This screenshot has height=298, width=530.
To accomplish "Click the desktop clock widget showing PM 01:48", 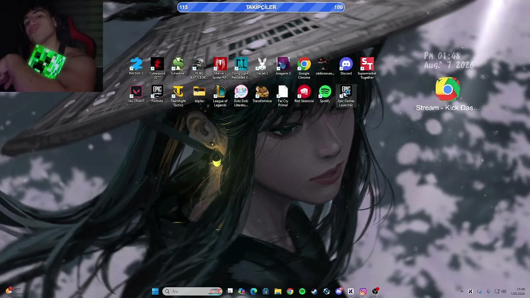I will (449, 60).
